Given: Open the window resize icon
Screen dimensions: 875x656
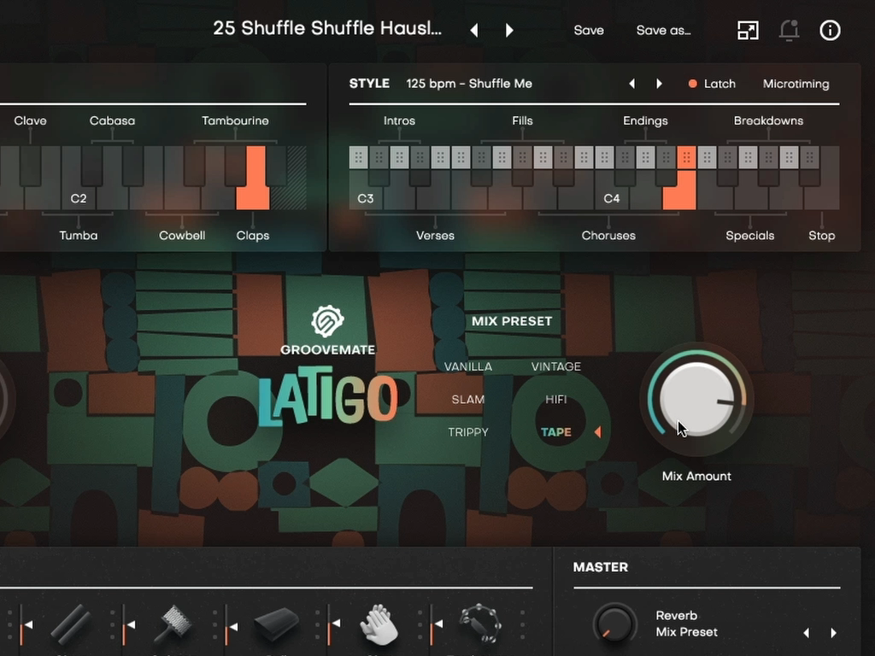Looking at the screenshot, I should tap(748, 30).
